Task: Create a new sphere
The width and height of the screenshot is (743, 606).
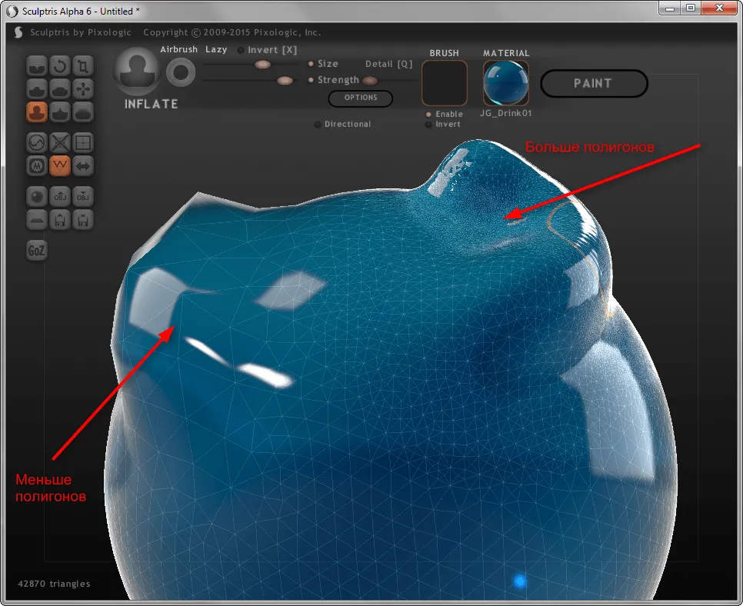Action: [37, 197]
